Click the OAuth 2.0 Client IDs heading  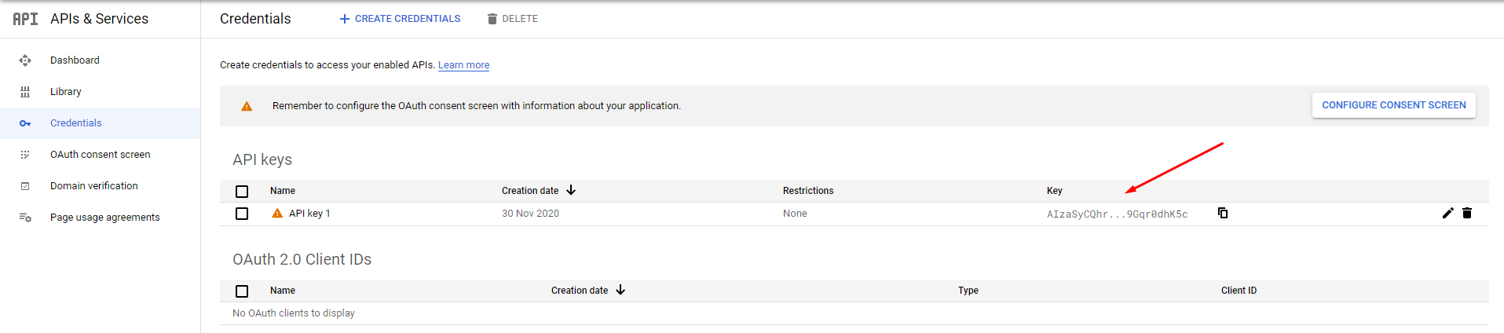[x=302, y=259]
